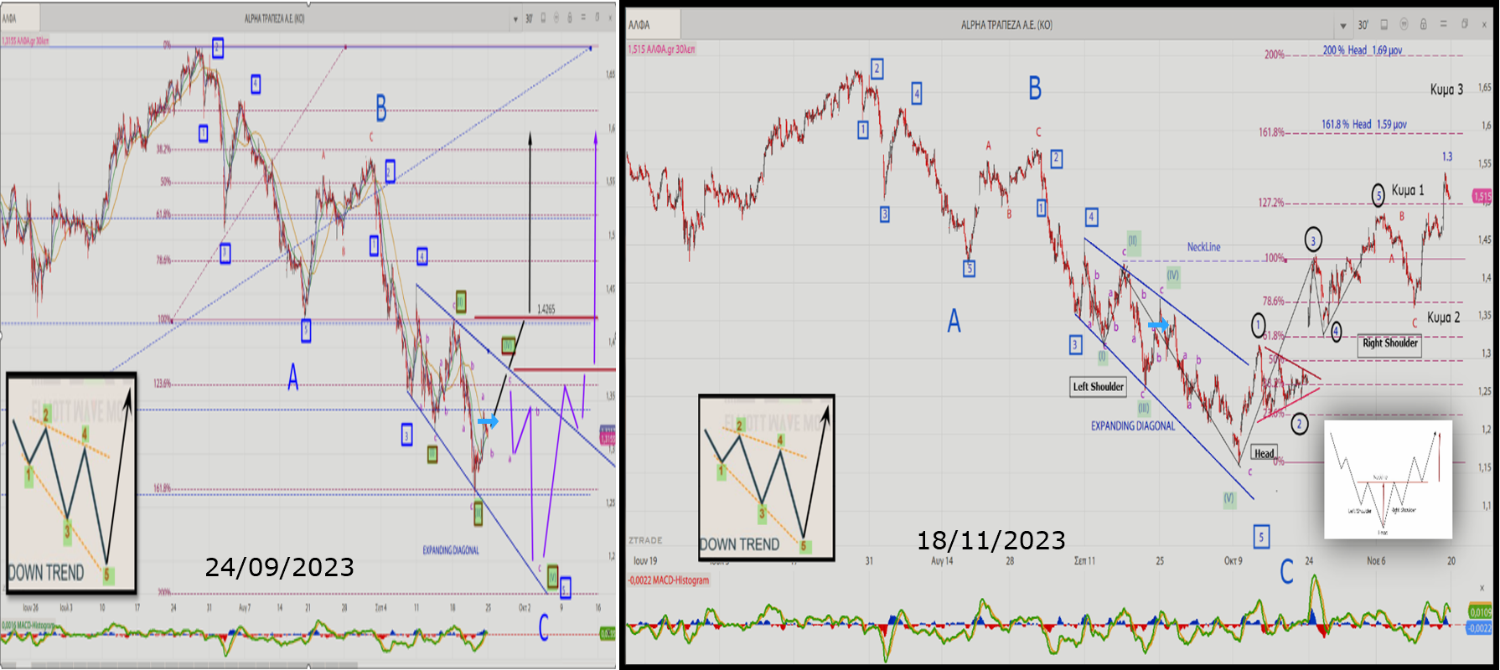The height and width of the screenshot is (670, 1500).
Task: Open symbol dropdown arrow in left chart
Action: pos(516,18)
